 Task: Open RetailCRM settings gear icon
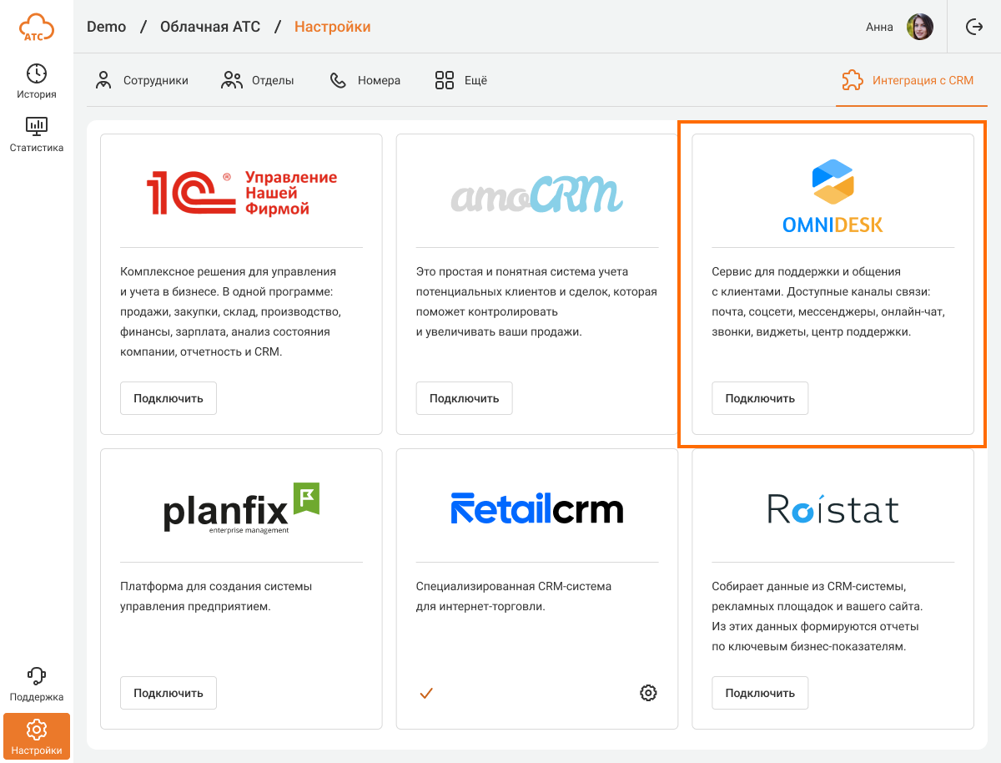[648, 692]
